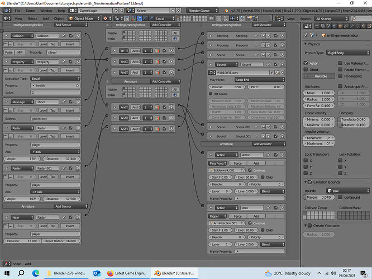This screenshot has height=279, width=372.
Task: Pin the Sound actuator
Action: point(268,65)
